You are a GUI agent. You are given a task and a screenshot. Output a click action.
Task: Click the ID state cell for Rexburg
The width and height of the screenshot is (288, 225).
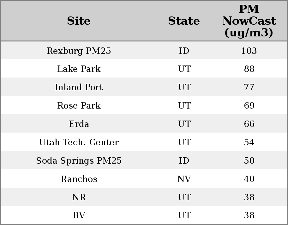pyautogui.click(x=184, y=51)
